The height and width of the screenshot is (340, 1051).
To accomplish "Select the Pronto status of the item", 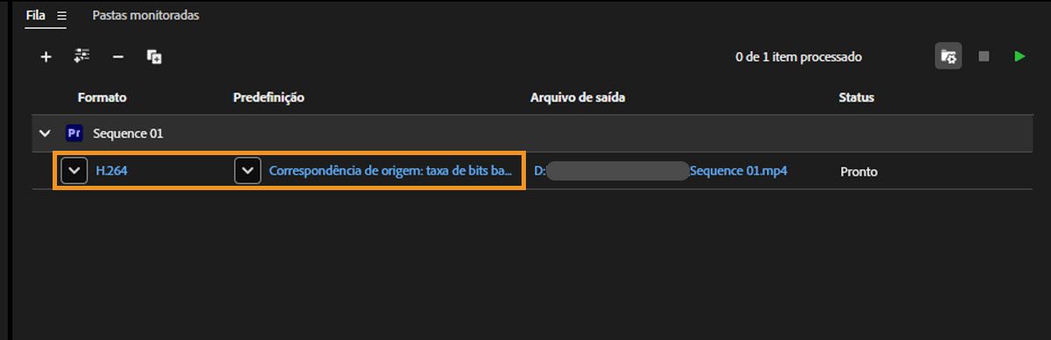I will (x=859, y=172).
